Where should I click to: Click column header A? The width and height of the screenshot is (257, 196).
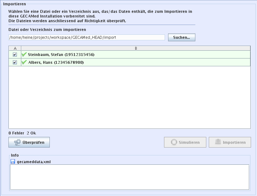15,48
